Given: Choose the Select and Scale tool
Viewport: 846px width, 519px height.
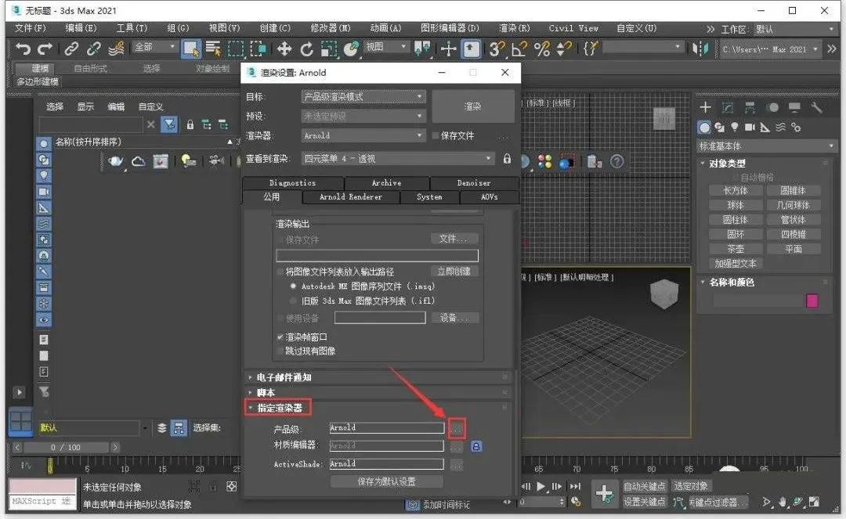Looking at the screenshot, I should [x=329, y=49].
